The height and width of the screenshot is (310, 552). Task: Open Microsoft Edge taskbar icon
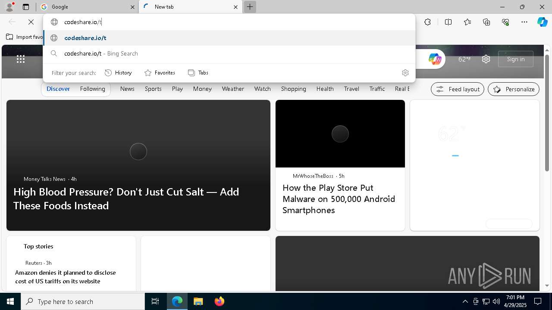click(x=177, y=301)
